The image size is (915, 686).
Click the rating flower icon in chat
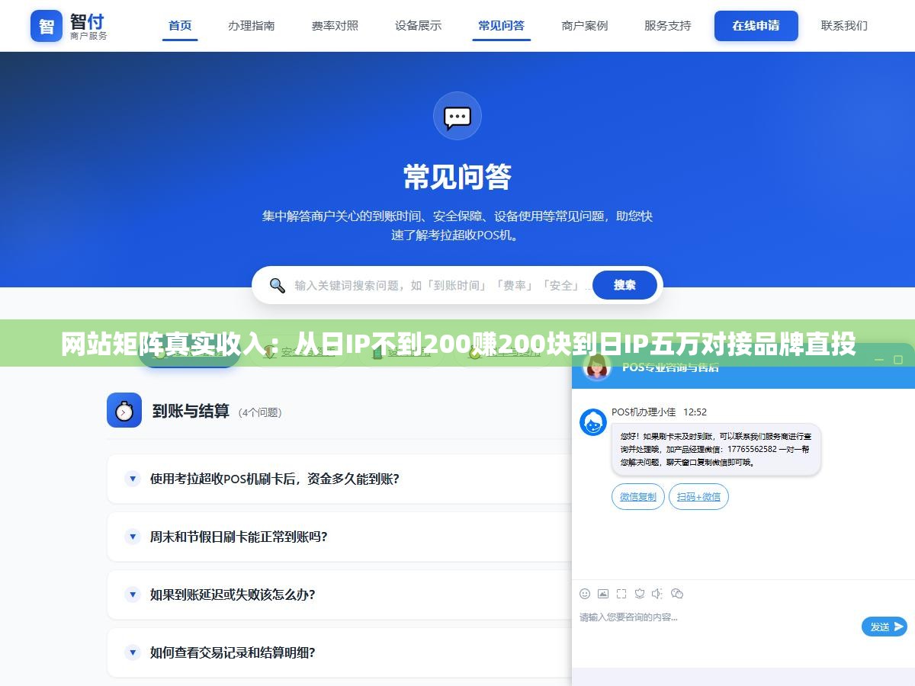point(640,594)
